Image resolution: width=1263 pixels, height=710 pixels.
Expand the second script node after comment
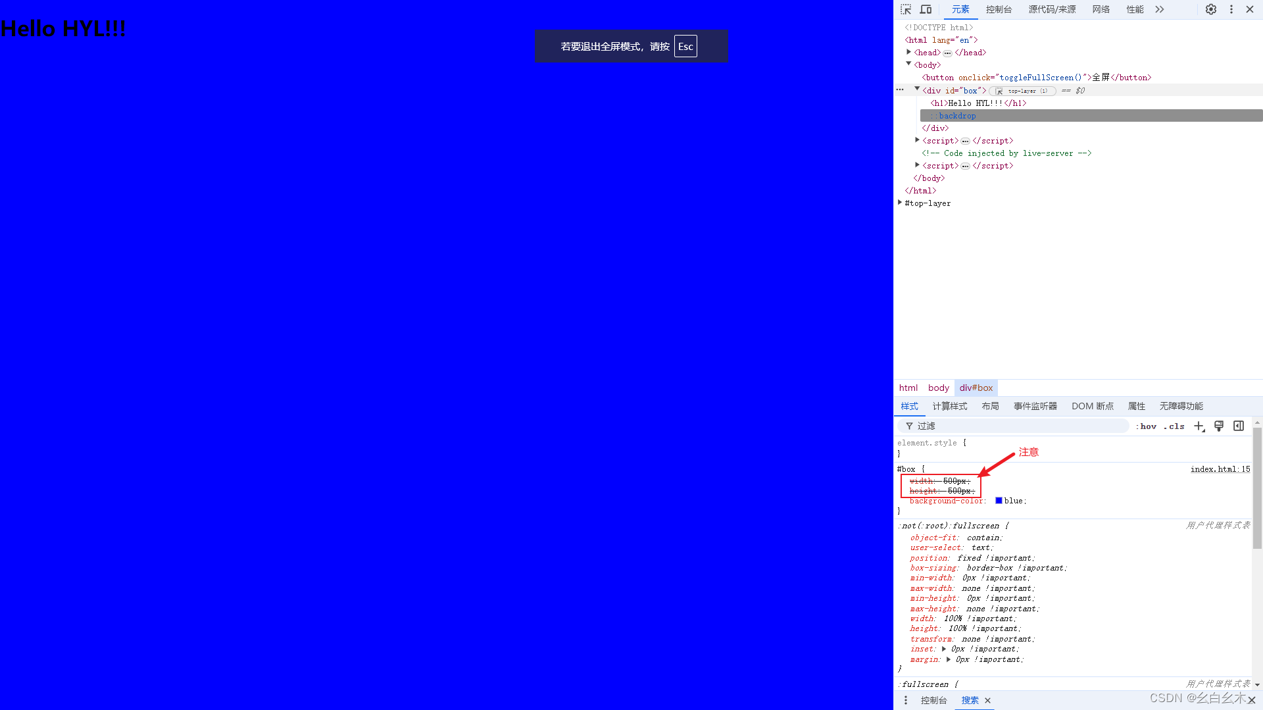tap(917, 165)
